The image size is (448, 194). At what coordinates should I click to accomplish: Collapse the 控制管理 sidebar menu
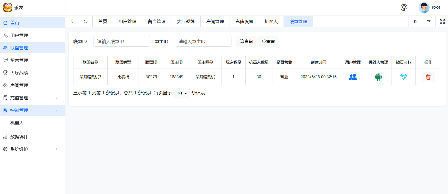click(x=33, y=110)
